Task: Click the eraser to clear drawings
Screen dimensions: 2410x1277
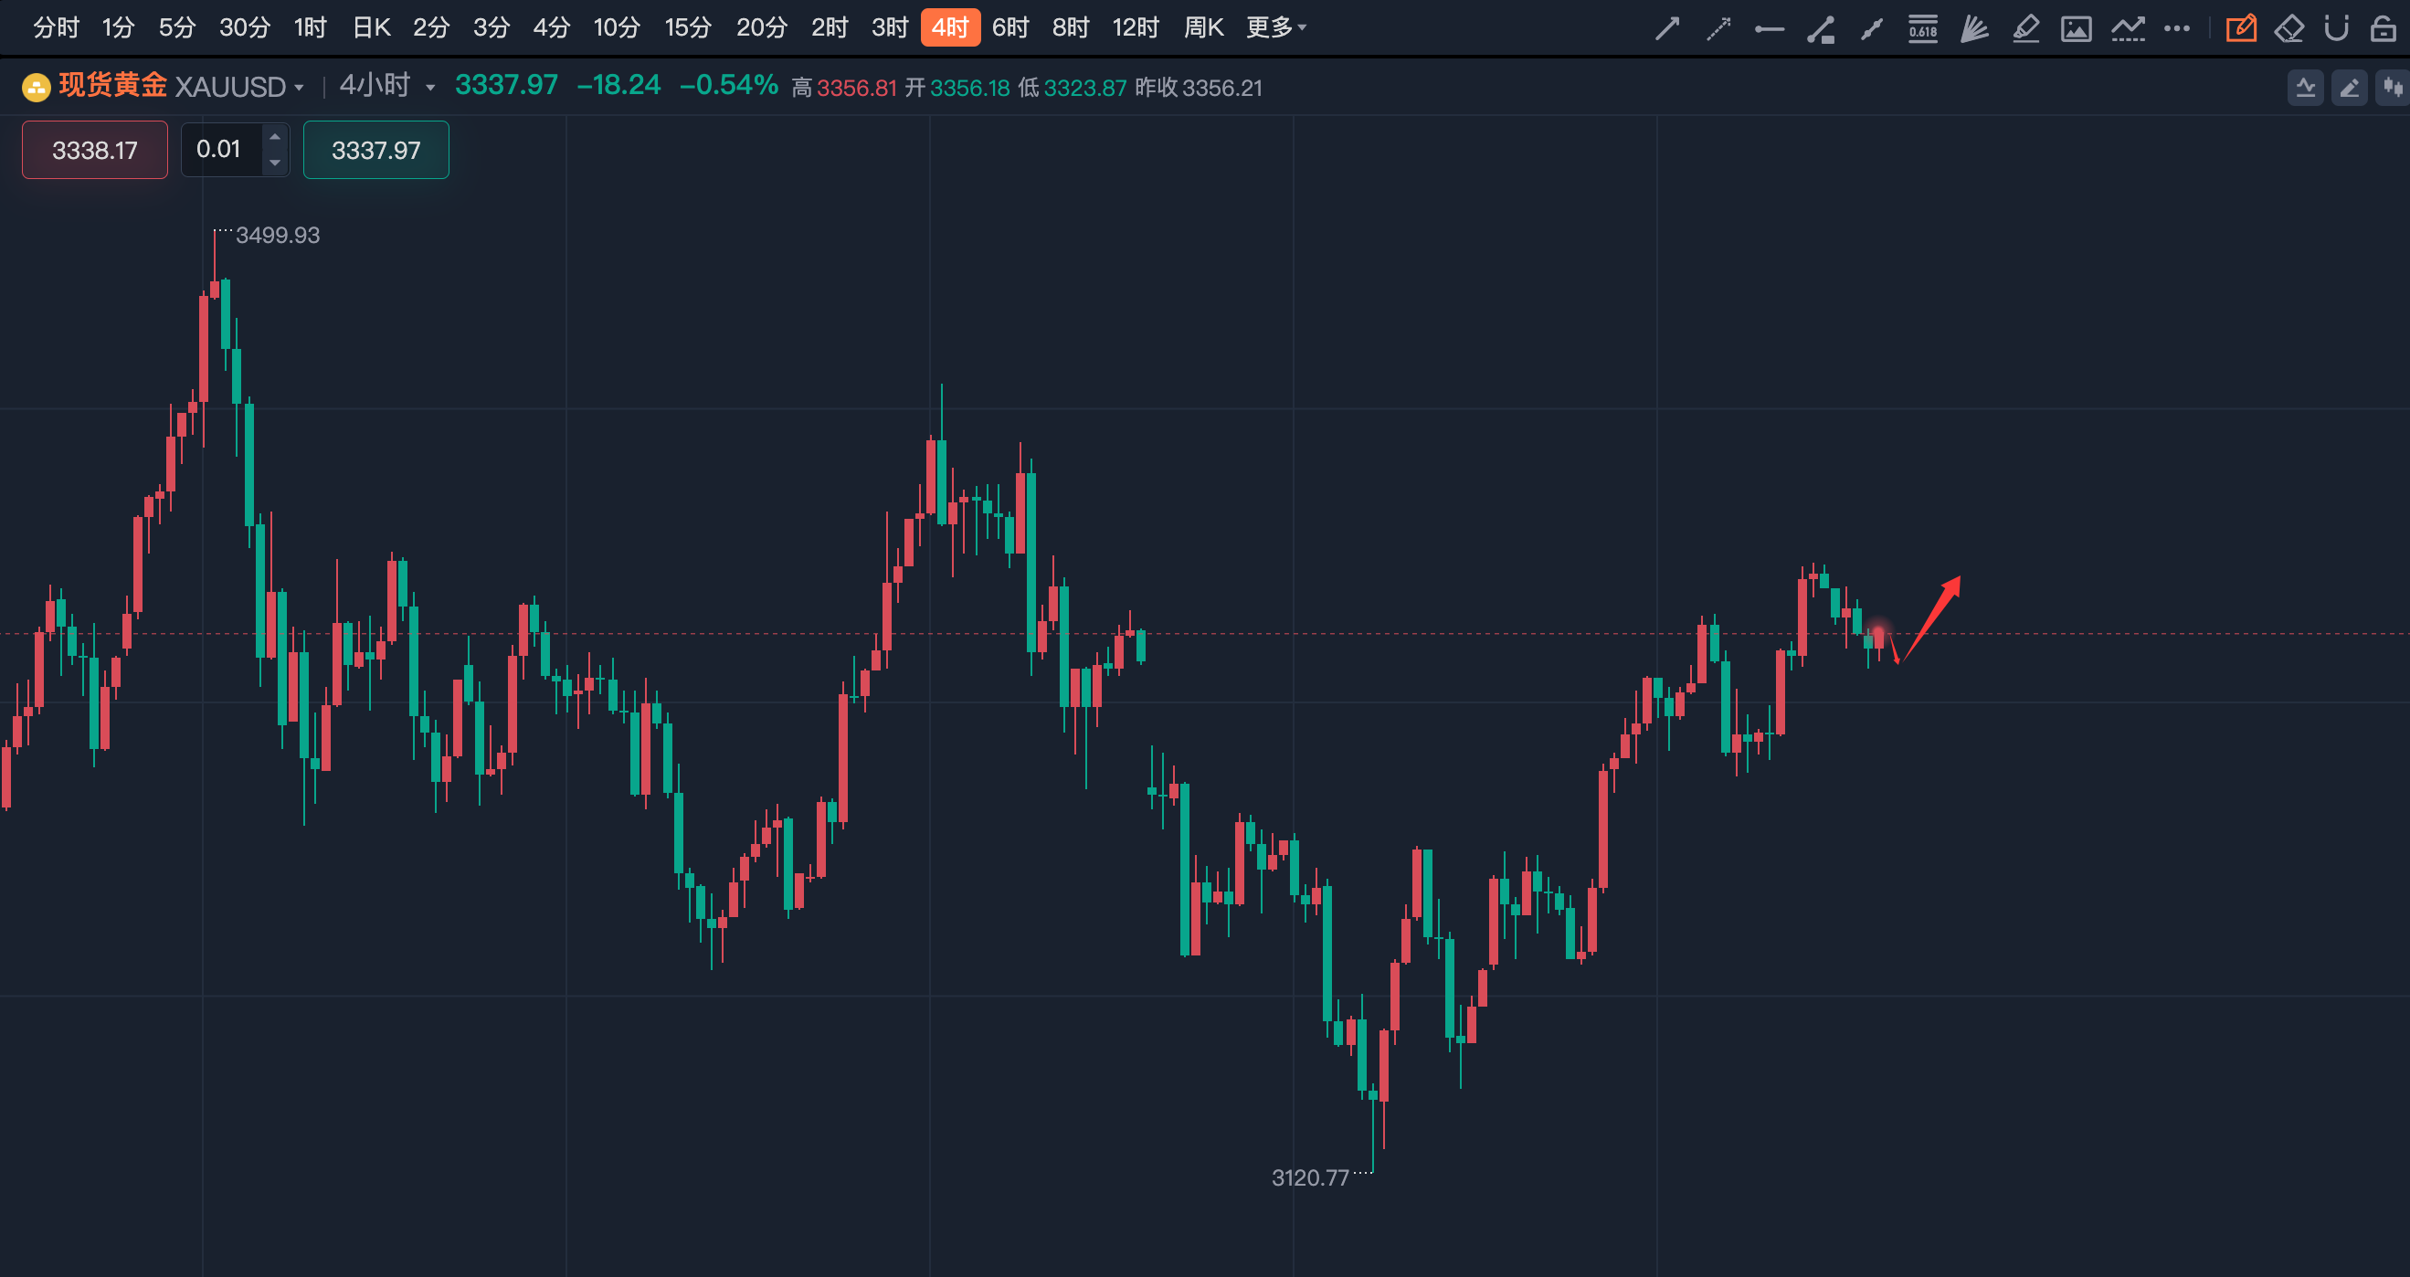Action: click(x=2288, y=29)
